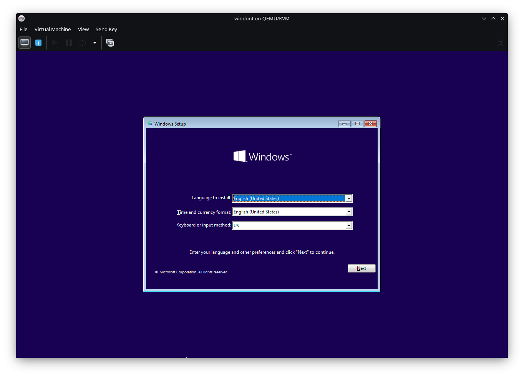Click the 'Time and currency format:' label
Viewport: 524px width, 377px height.
tap(204, 212)
